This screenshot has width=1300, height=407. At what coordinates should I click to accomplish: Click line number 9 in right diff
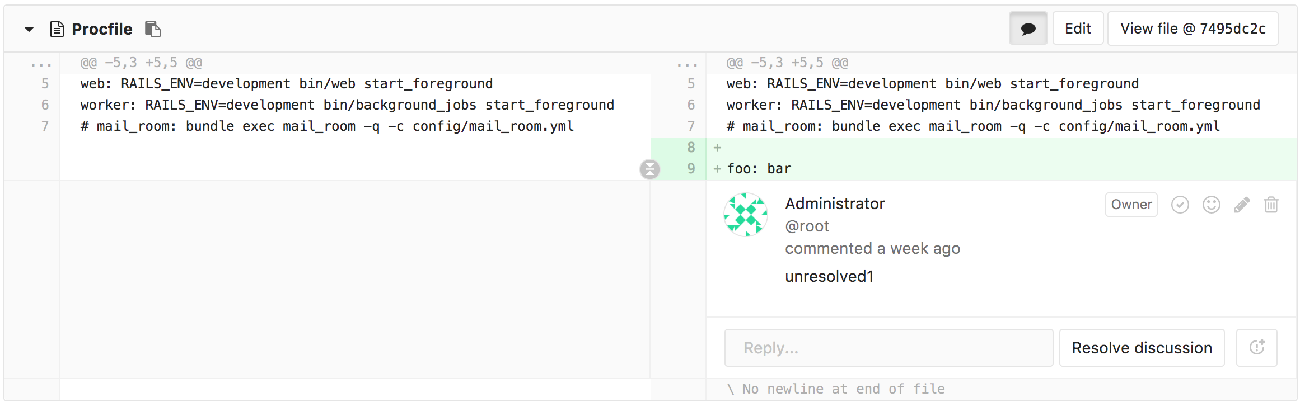pyautogui.click(x=691, y=169)
